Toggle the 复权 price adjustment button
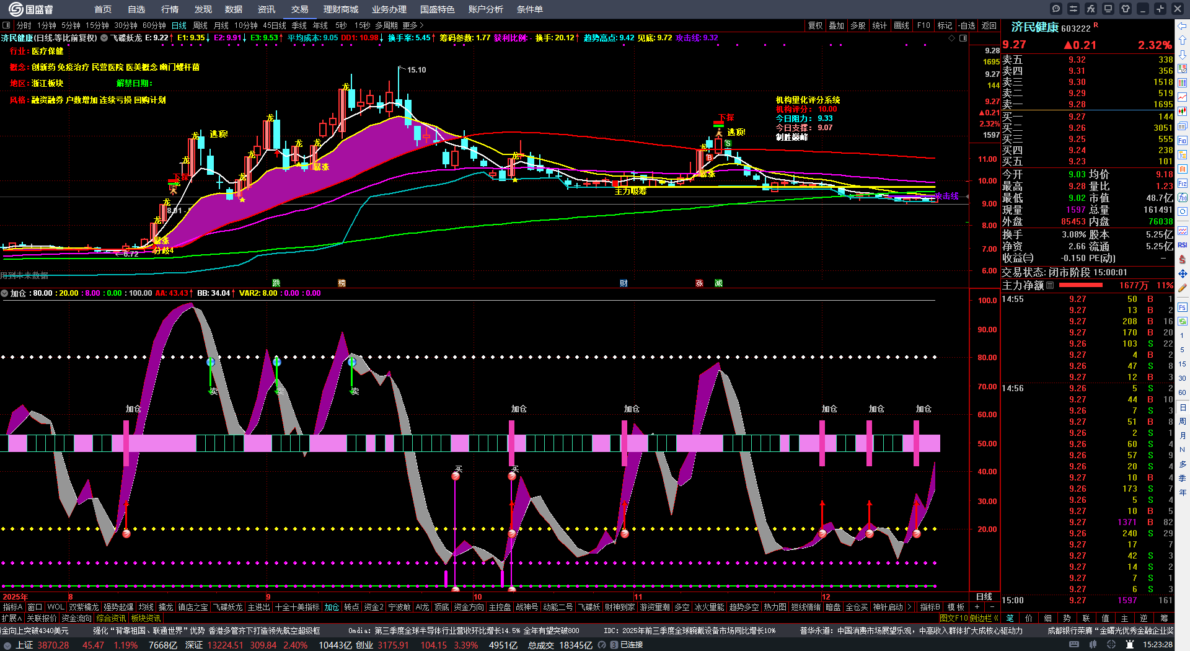The width and height of the screenshot is (1190, 651). (815, 25)
